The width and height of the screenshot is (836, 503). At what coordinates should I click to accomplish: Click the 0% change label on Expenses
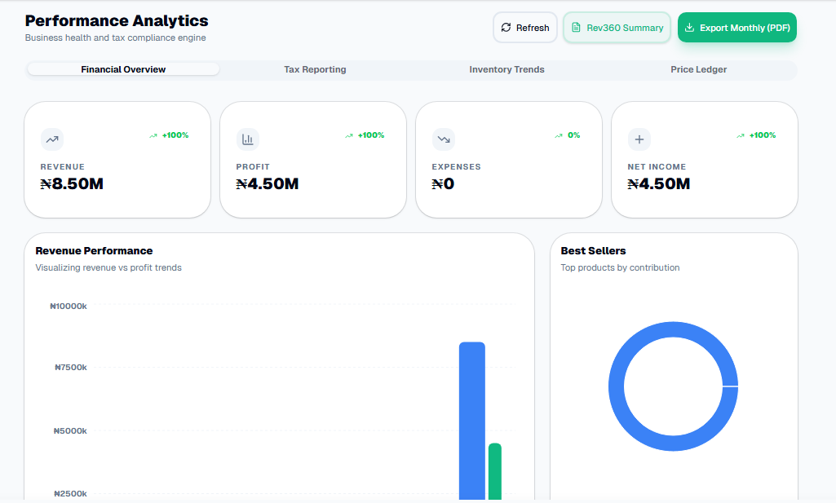point(573,135)
